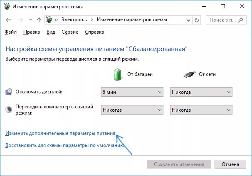Open the Файл menu

[10, 32]
